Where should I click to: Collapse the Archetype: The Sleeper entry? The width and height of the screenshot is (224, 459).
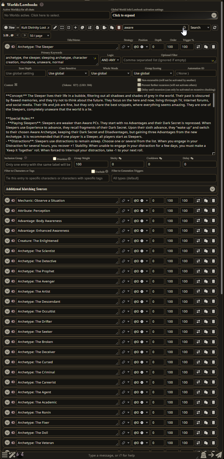(7, 46)
